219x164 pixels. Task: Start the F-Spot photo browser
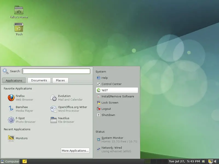pyautogui.click(x=22, y=120)
